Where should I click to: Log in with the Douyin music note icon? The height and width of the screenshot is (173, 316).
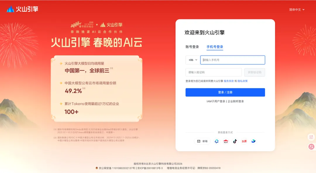pyautogui.click(x=235, y=141)
